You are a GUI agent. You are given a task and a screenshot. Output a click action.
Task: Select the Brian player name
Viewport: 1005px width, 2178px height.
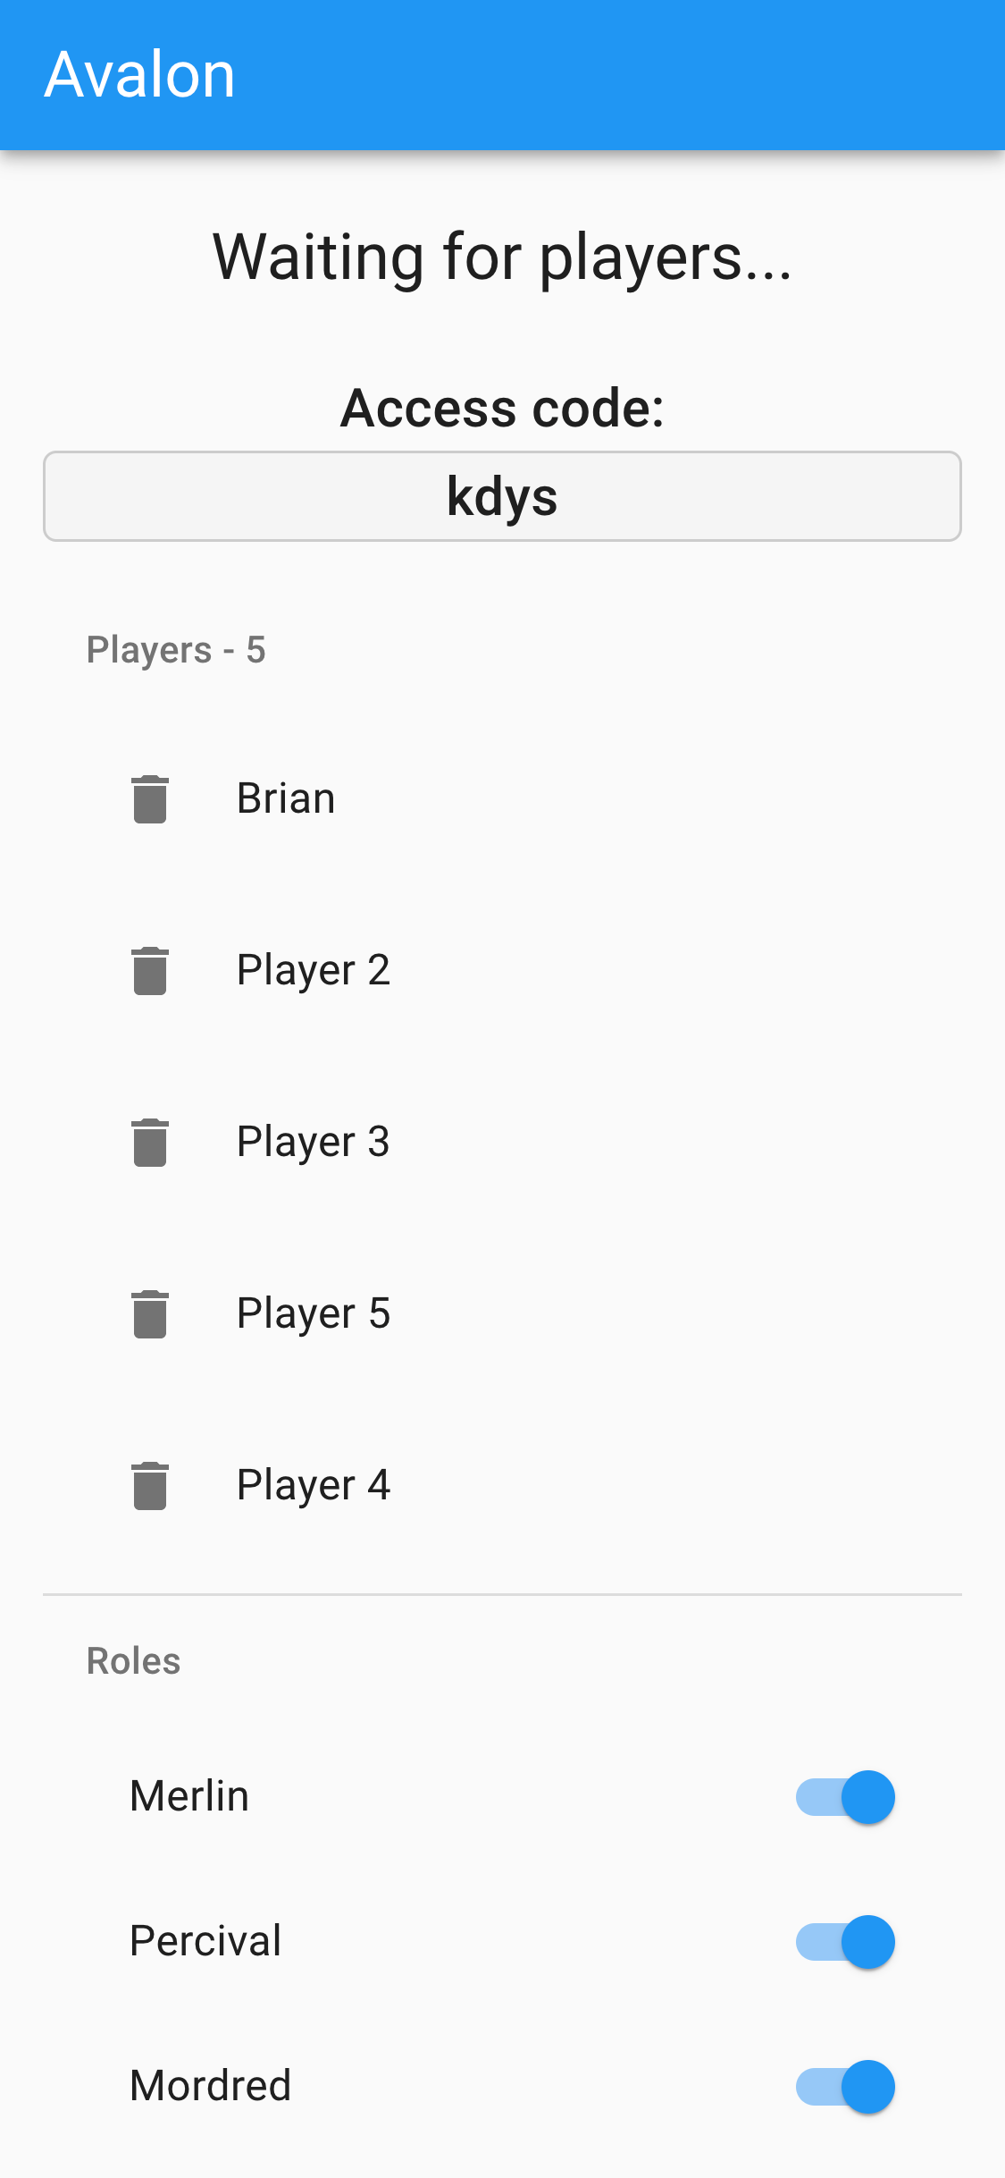click(x=286, y=798)
